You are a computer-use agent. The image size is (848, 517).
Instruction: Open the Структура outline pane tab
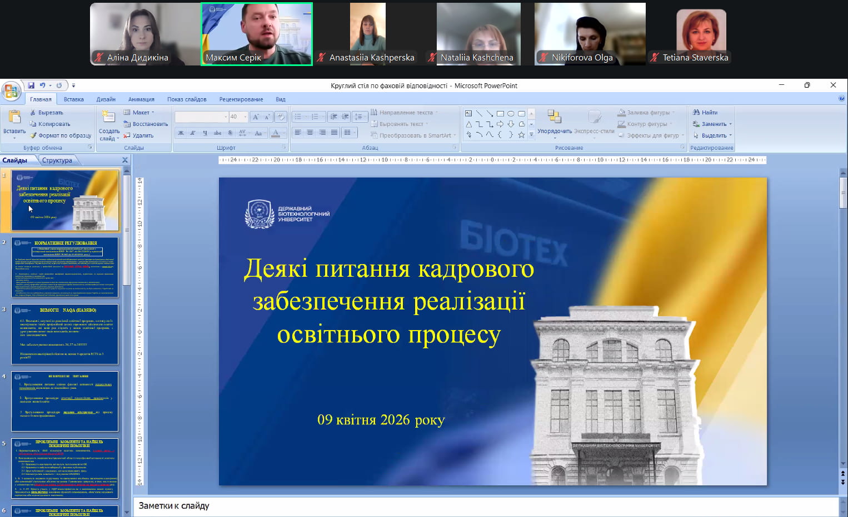click(x=57, y=160)
